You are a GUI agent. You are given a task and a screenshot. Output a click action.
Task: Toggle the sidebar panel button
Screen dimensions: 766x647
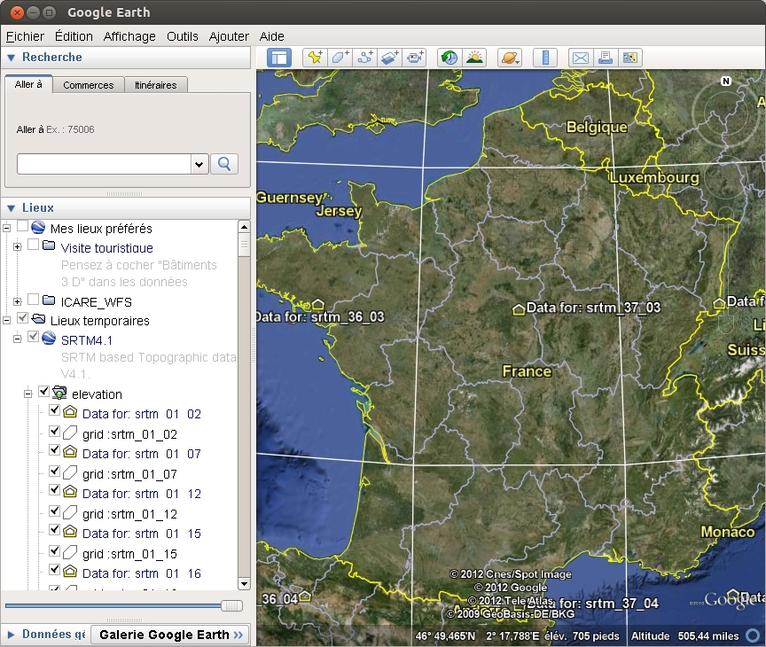279,58
